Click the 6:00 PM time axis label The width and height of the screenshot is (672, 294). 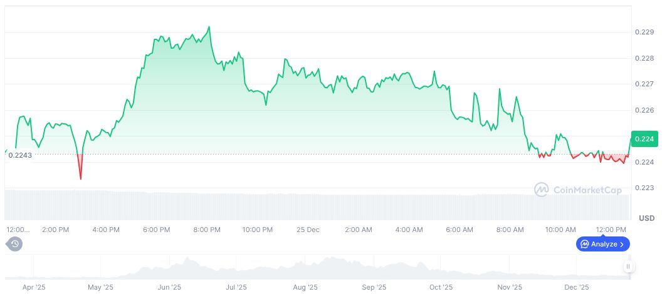click(156, 230)
